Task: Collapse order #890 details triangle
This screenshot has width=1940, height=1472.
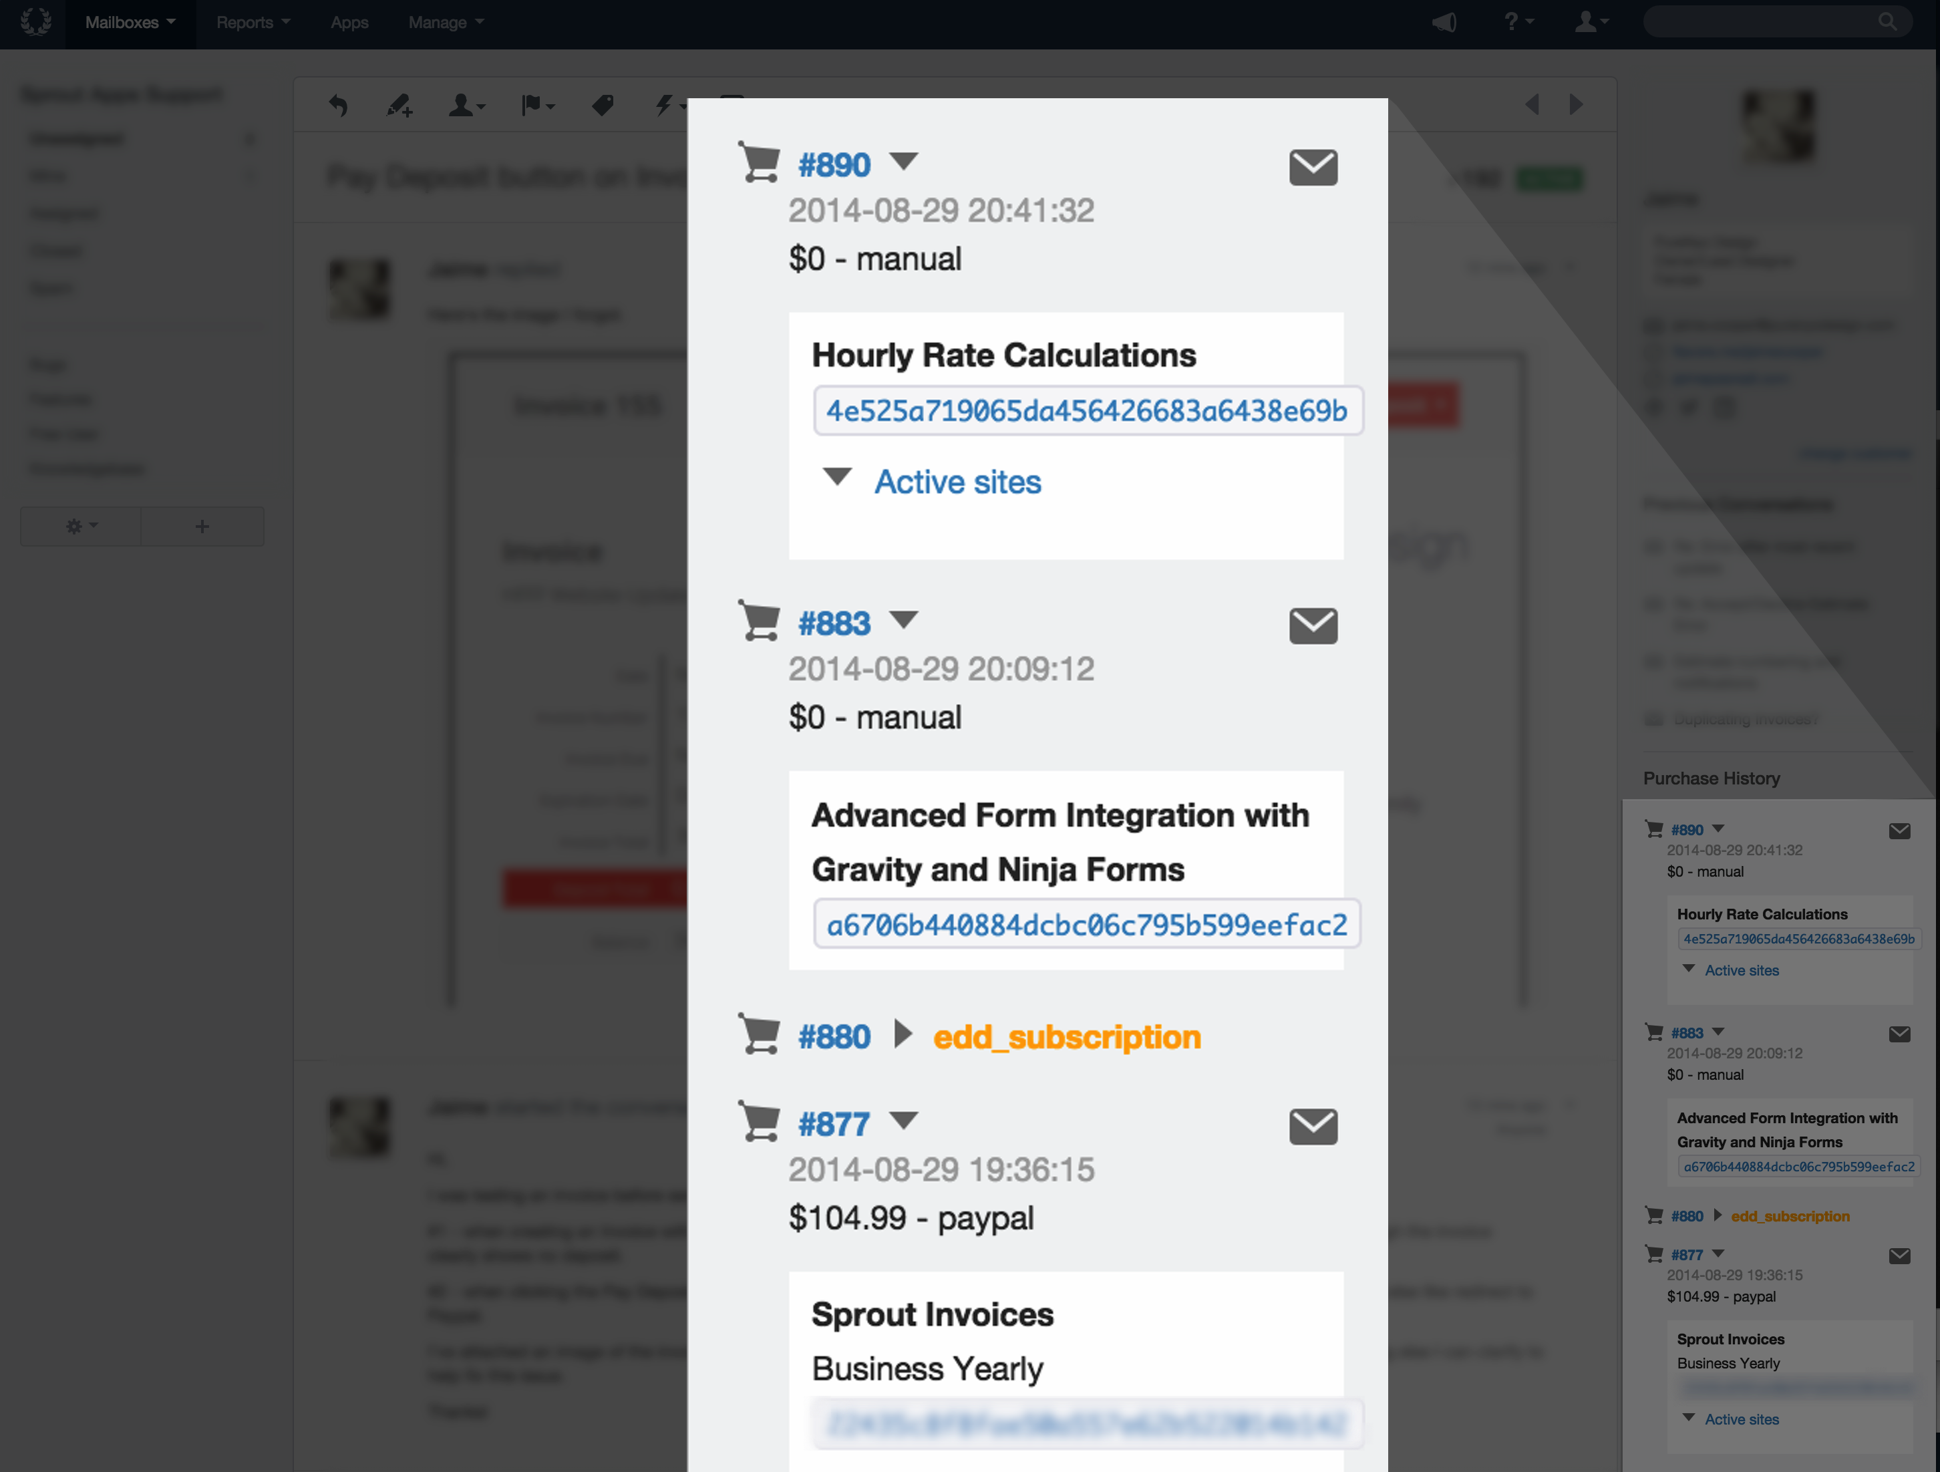Action: (x=903, y=160)
